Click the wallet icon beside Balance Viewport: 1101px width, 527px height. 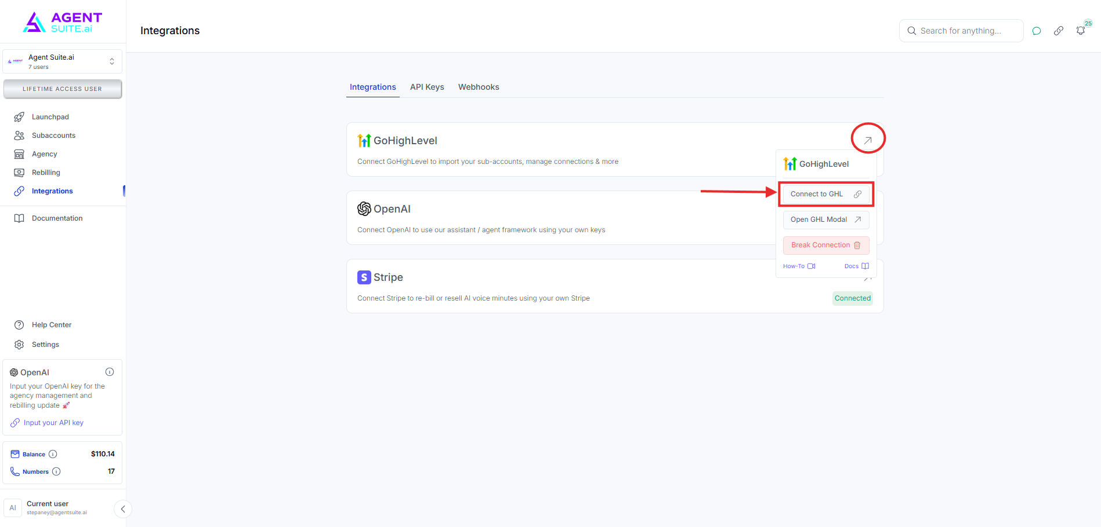coord(15,454)
